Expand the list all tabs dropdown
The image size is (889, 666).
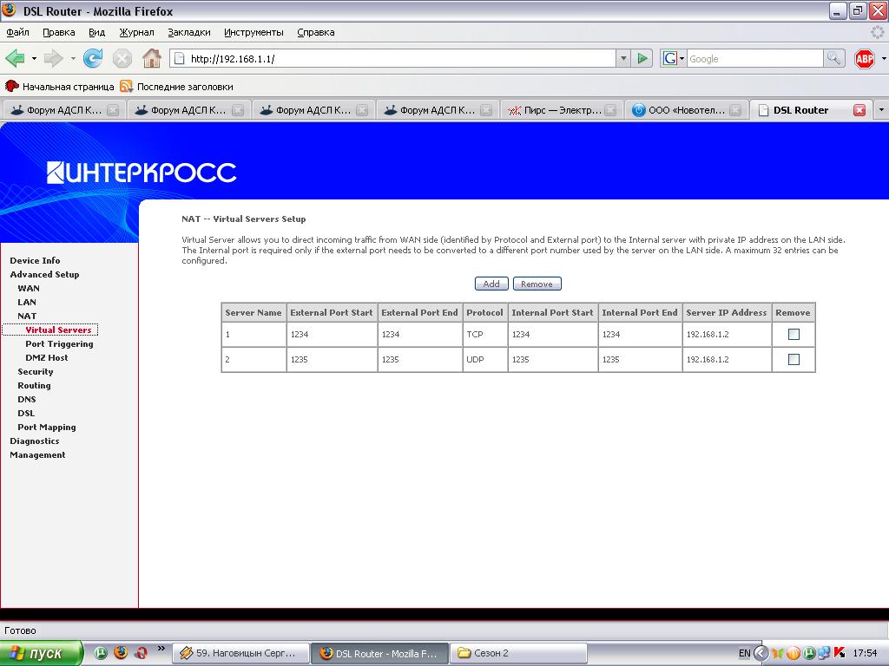pos(881,110)
